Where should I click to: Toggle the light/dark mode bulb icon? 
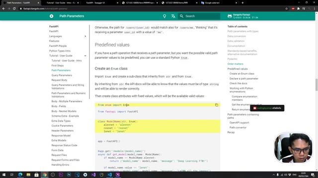164,16
